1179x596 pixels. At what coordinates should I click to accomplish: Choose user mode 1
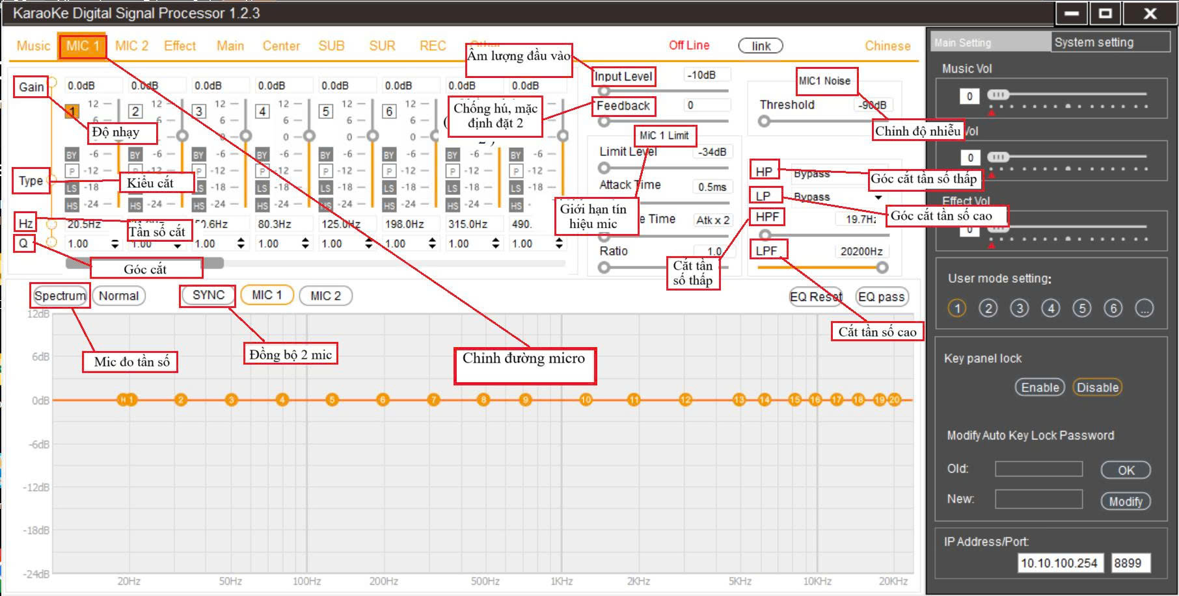(956, 308)
